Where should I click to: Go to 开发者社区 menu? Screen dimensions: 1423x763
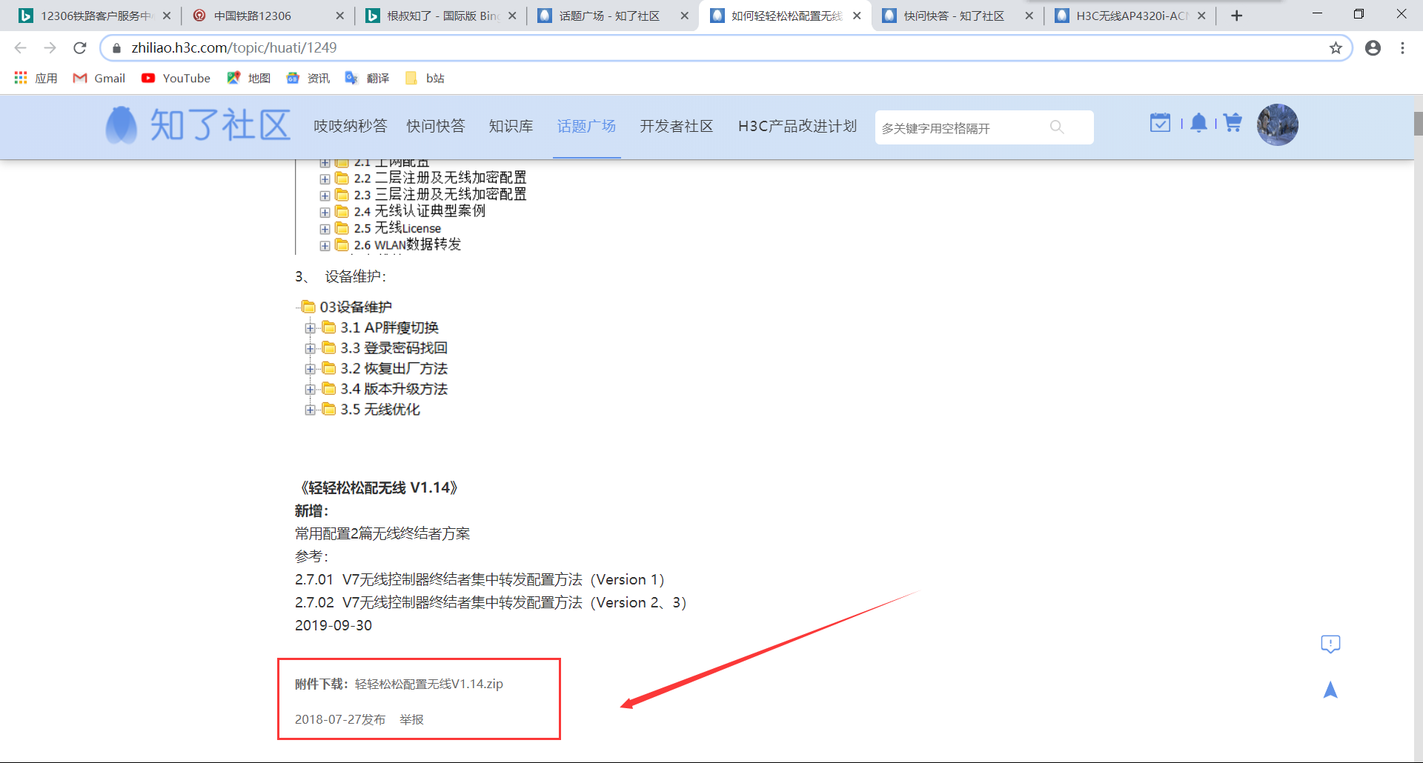(677, 126)
